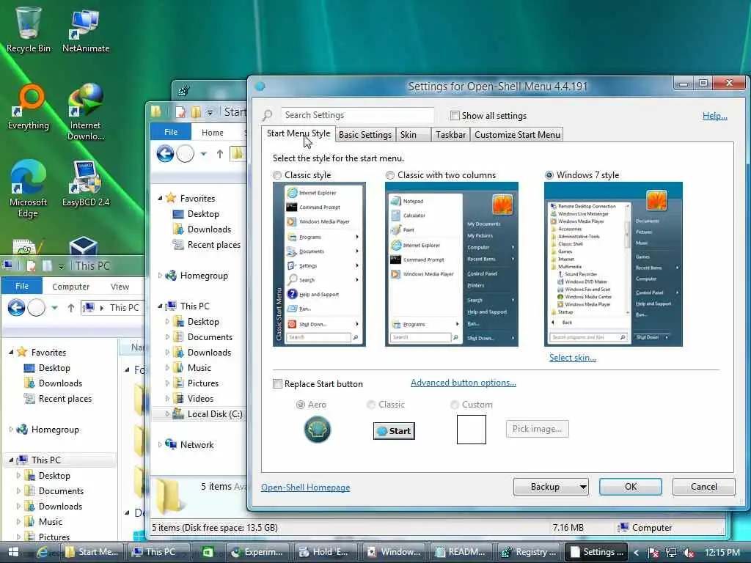
Task: Select the Custom button radio option
Action: 455,405
